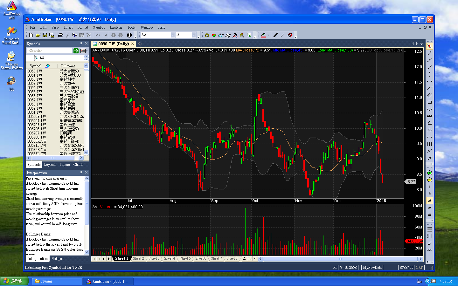Switch to daily 'd' interval
The image size is (458, 286).
click(430, 201)
